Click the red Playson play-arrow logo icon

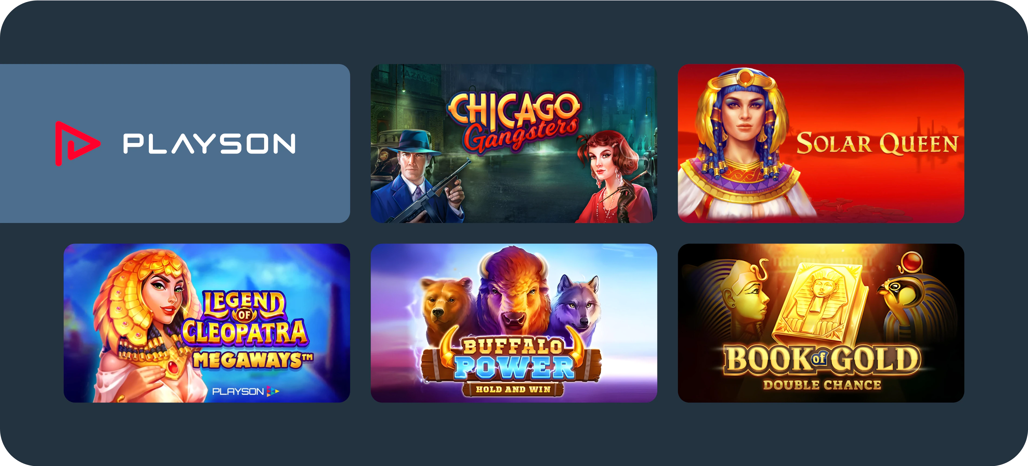point(77,144)
